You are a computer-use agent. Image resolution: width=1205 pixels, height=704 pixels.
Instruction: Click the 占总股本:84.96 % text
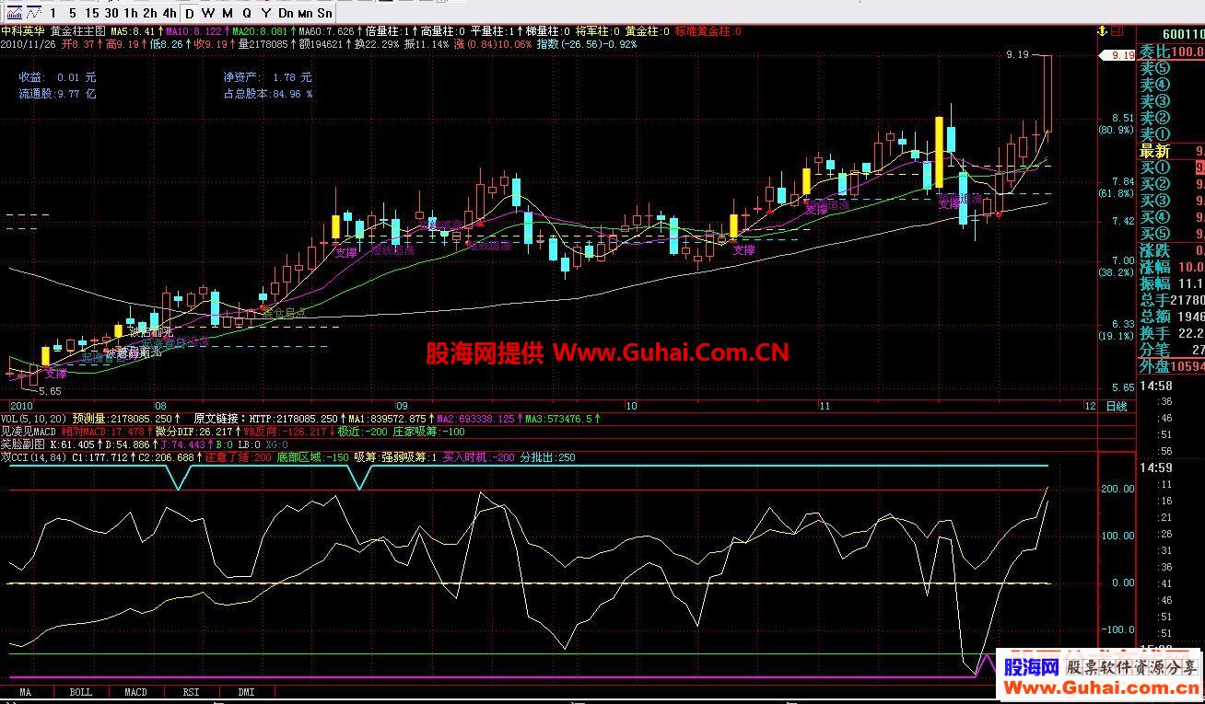click(x=267, y=94)
